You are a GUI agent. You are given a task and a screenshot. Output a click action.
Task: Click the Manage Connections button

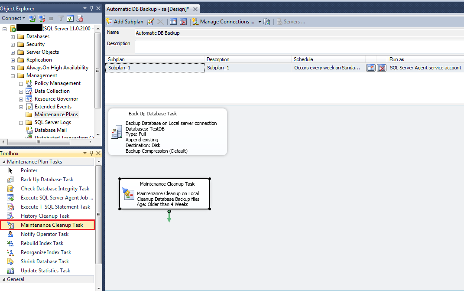point(224,22)
